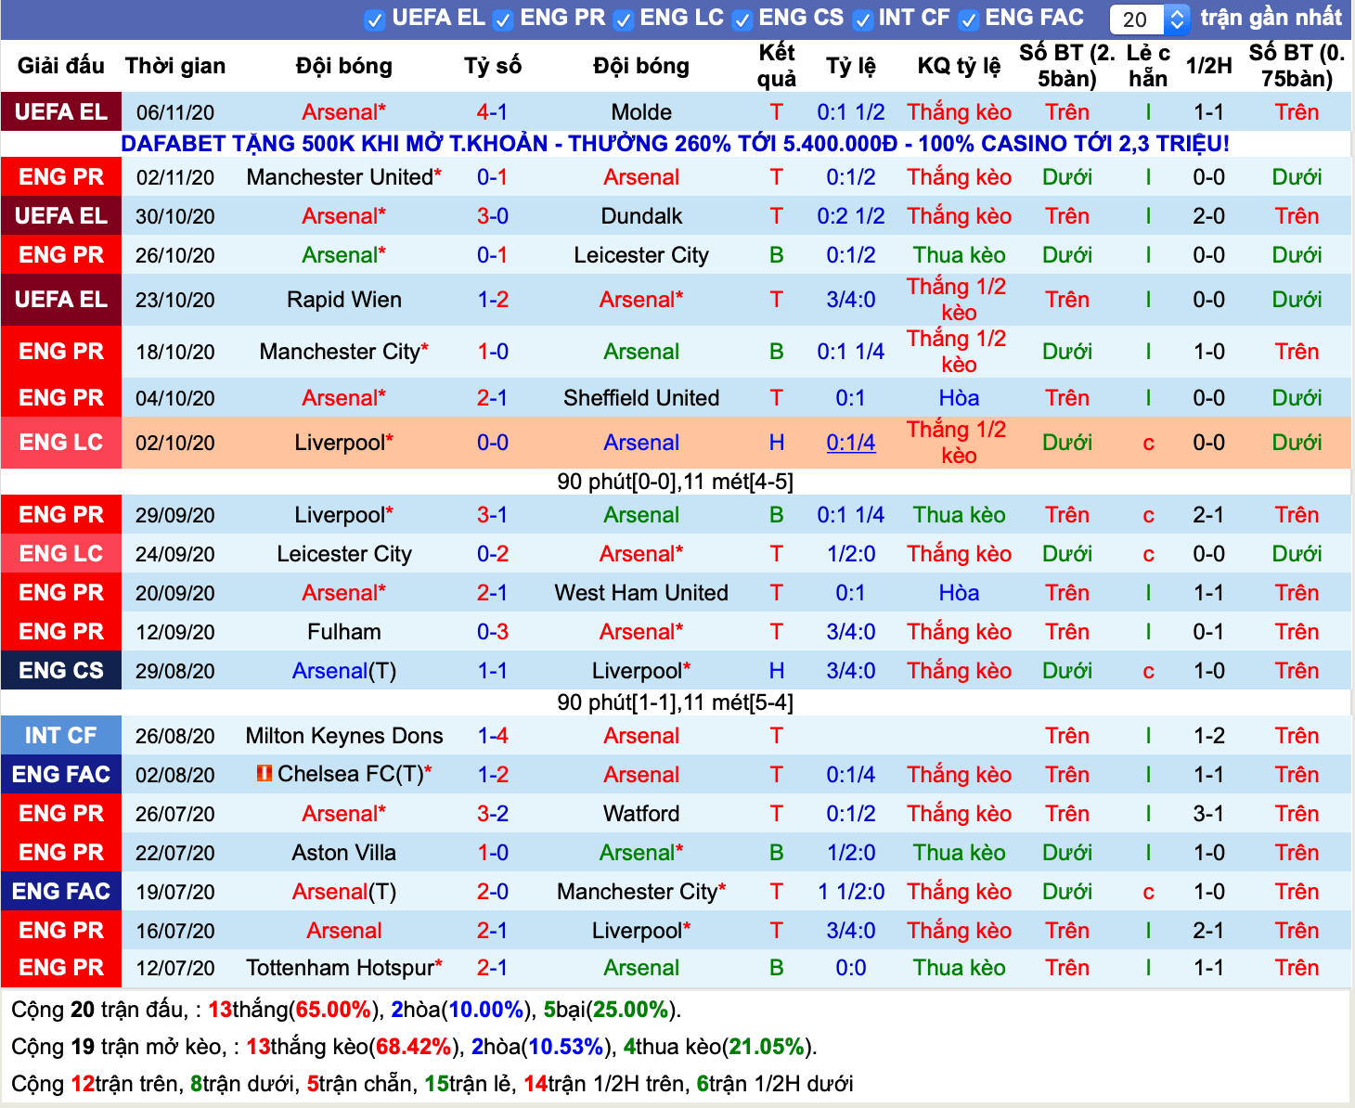This screenshot has width=1355, height=1108.
Task: Click the 1 1/2:0 odds on 19/07/20 row
Action: 851,892
